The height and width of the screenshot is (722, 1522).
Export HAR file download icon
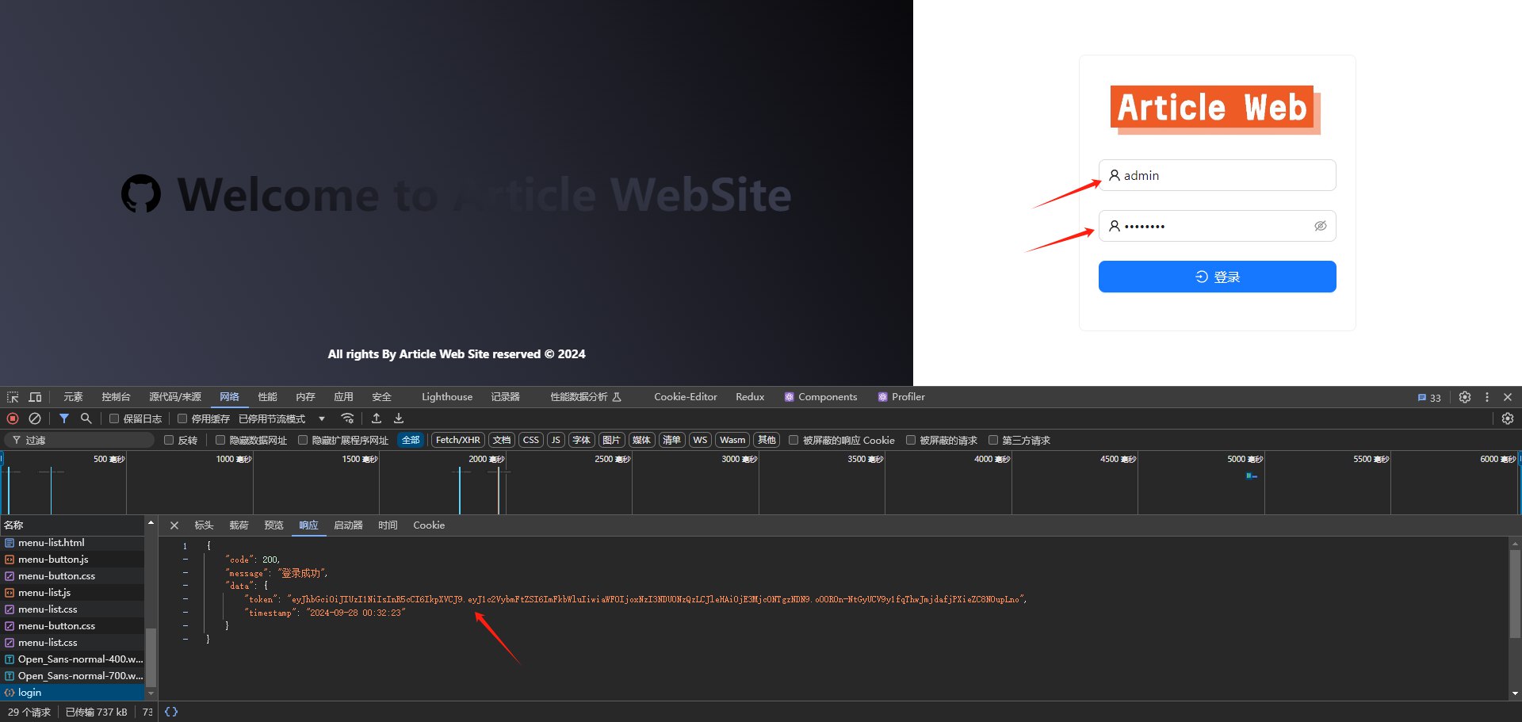399,418
